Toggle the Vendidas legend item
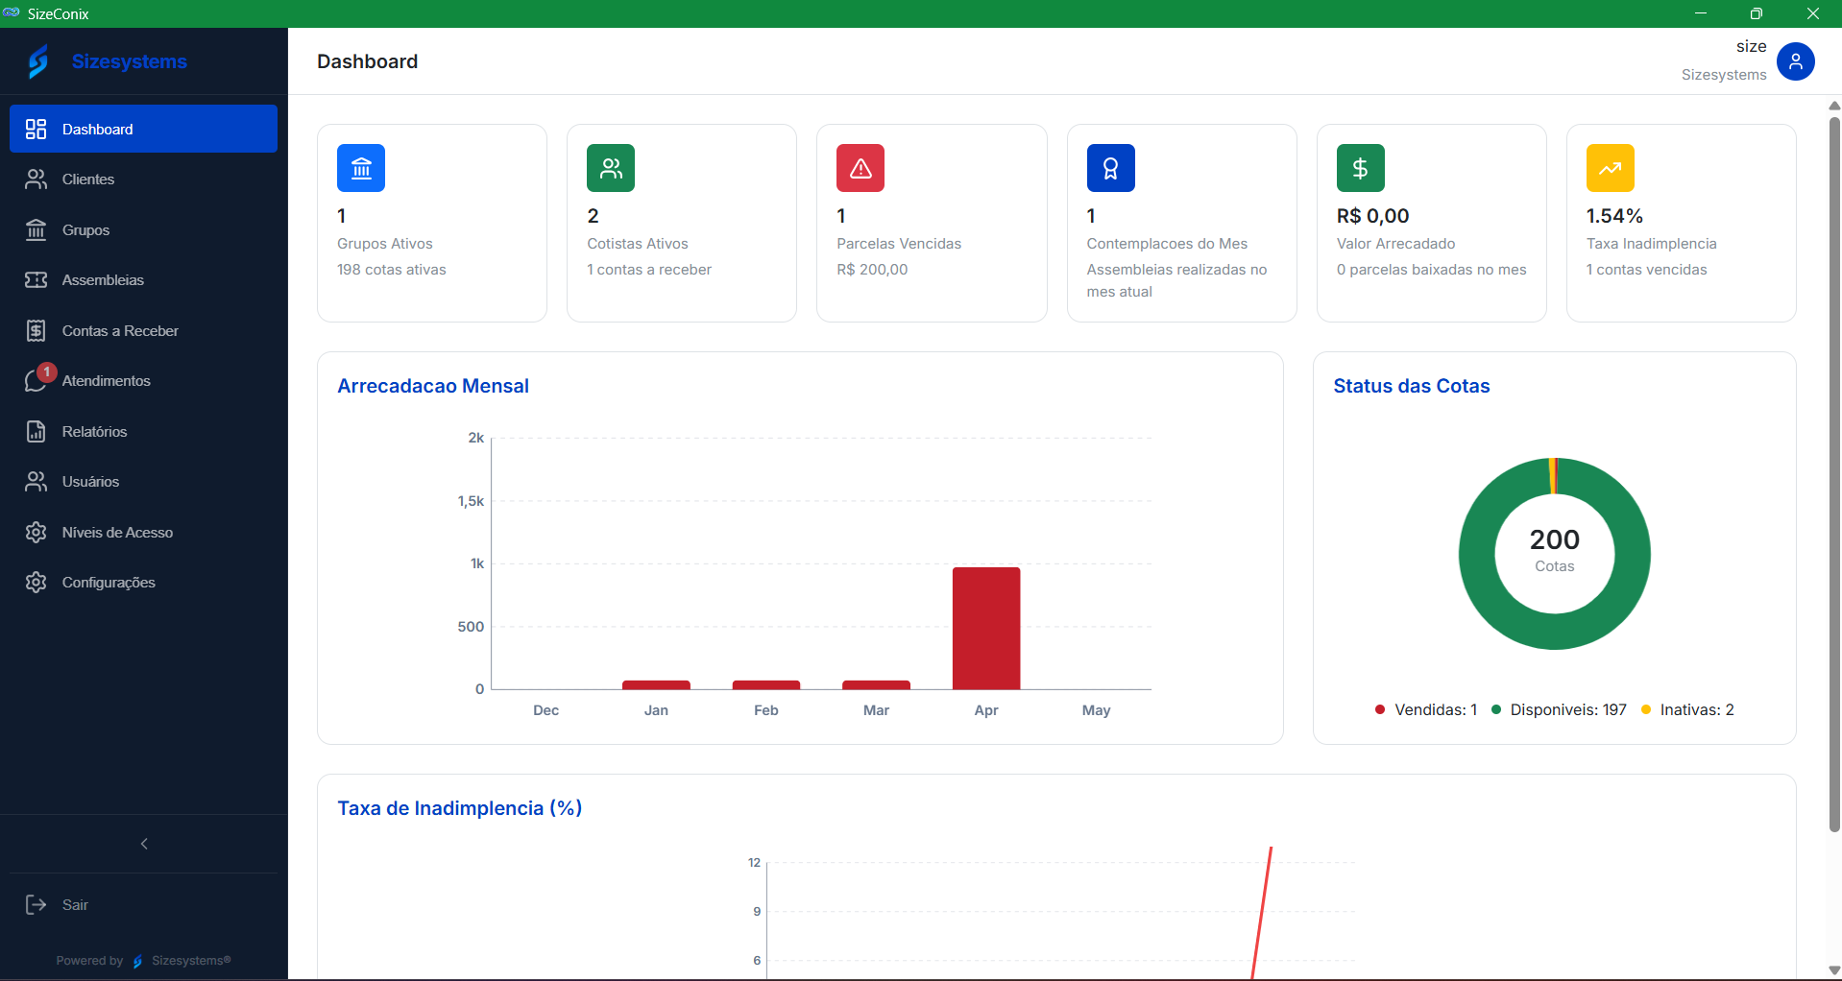Viewport: 1842px width, 981px height. pyautogui.click(x=1426, y=710)
